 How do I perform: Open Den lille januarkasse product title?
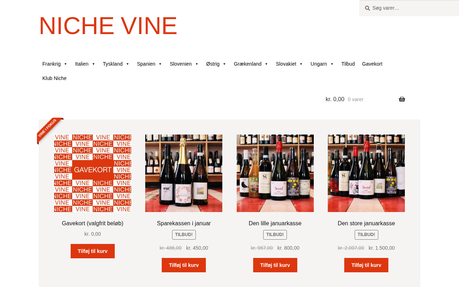pyautogui.click(x=275, y=224)
